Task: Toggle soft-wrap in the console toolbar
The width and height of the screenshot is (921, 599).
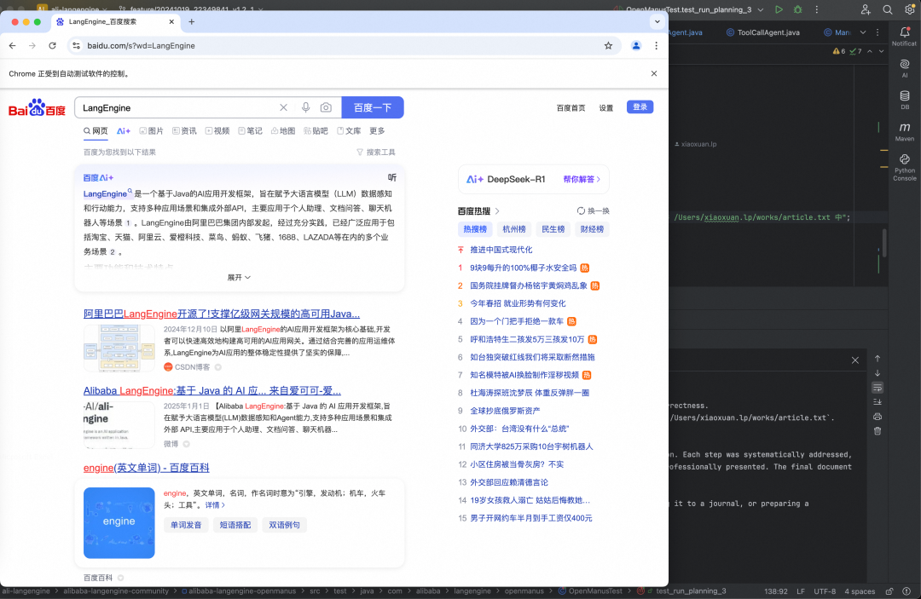Action: point(878,388)
